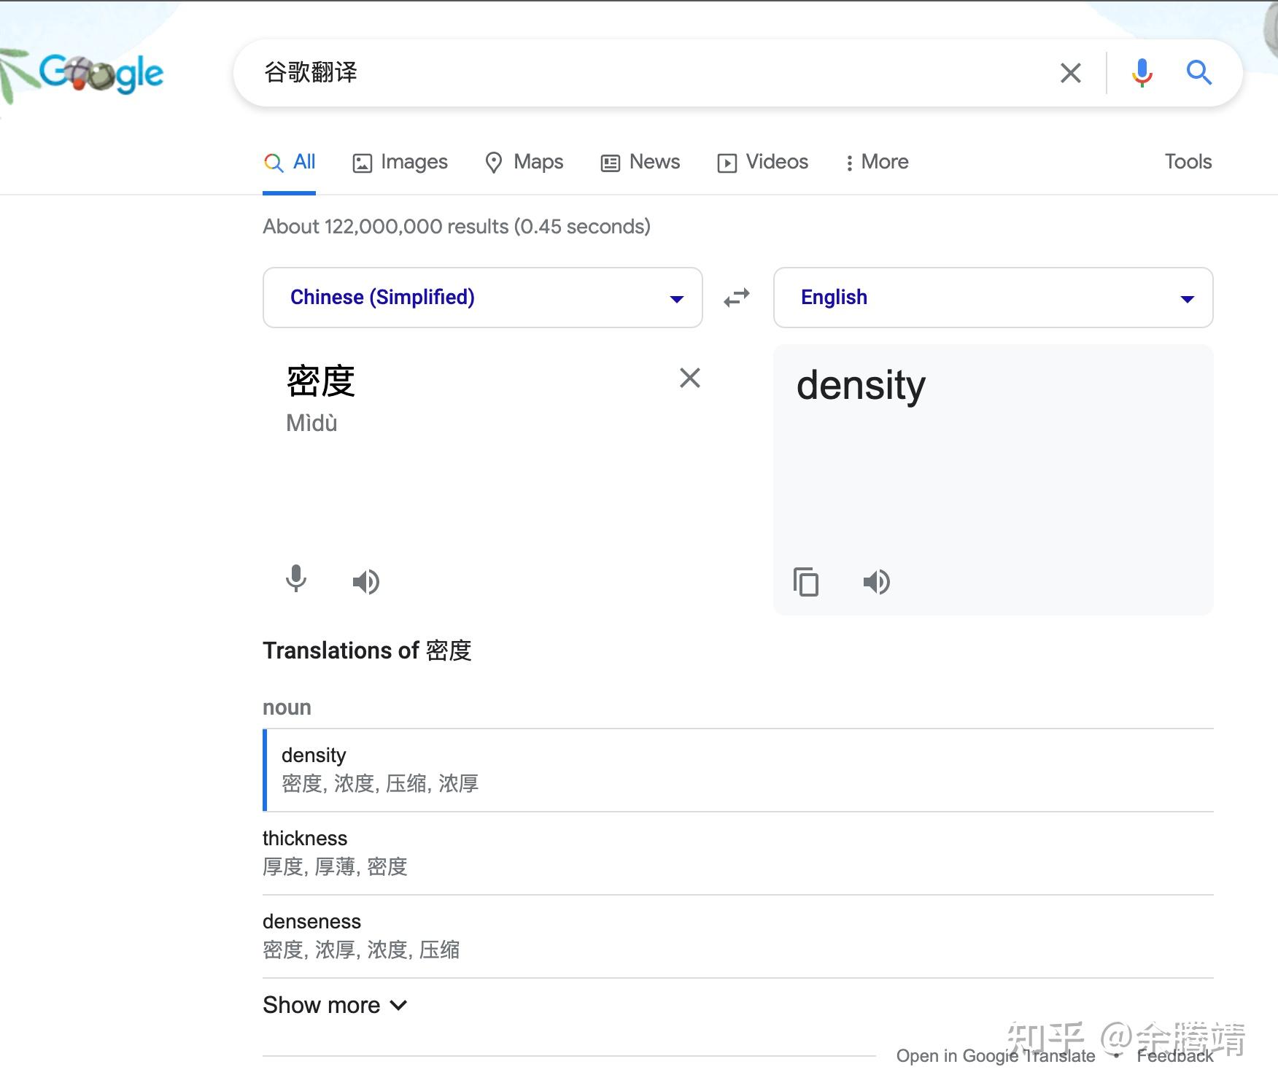Clear the search box text
This screenshot has height=1091, width=1278.
point(1070,73)
